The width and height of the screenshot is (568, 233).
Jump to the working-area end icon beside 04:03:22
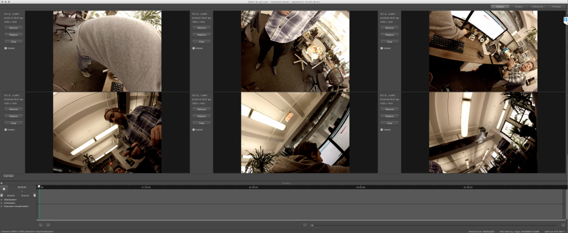point(34,195)
